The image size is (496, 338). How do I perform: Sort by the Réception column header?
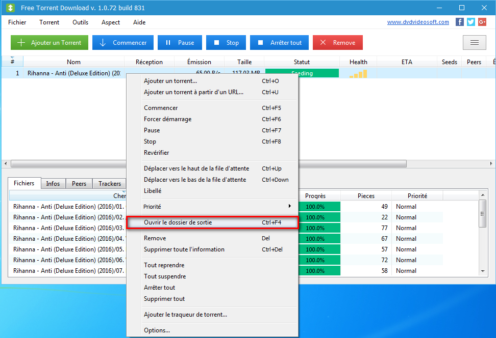[x=149, y=62]
